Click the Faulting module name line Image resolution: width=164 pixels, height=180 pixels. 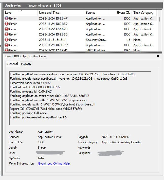[x=69, y=79]
